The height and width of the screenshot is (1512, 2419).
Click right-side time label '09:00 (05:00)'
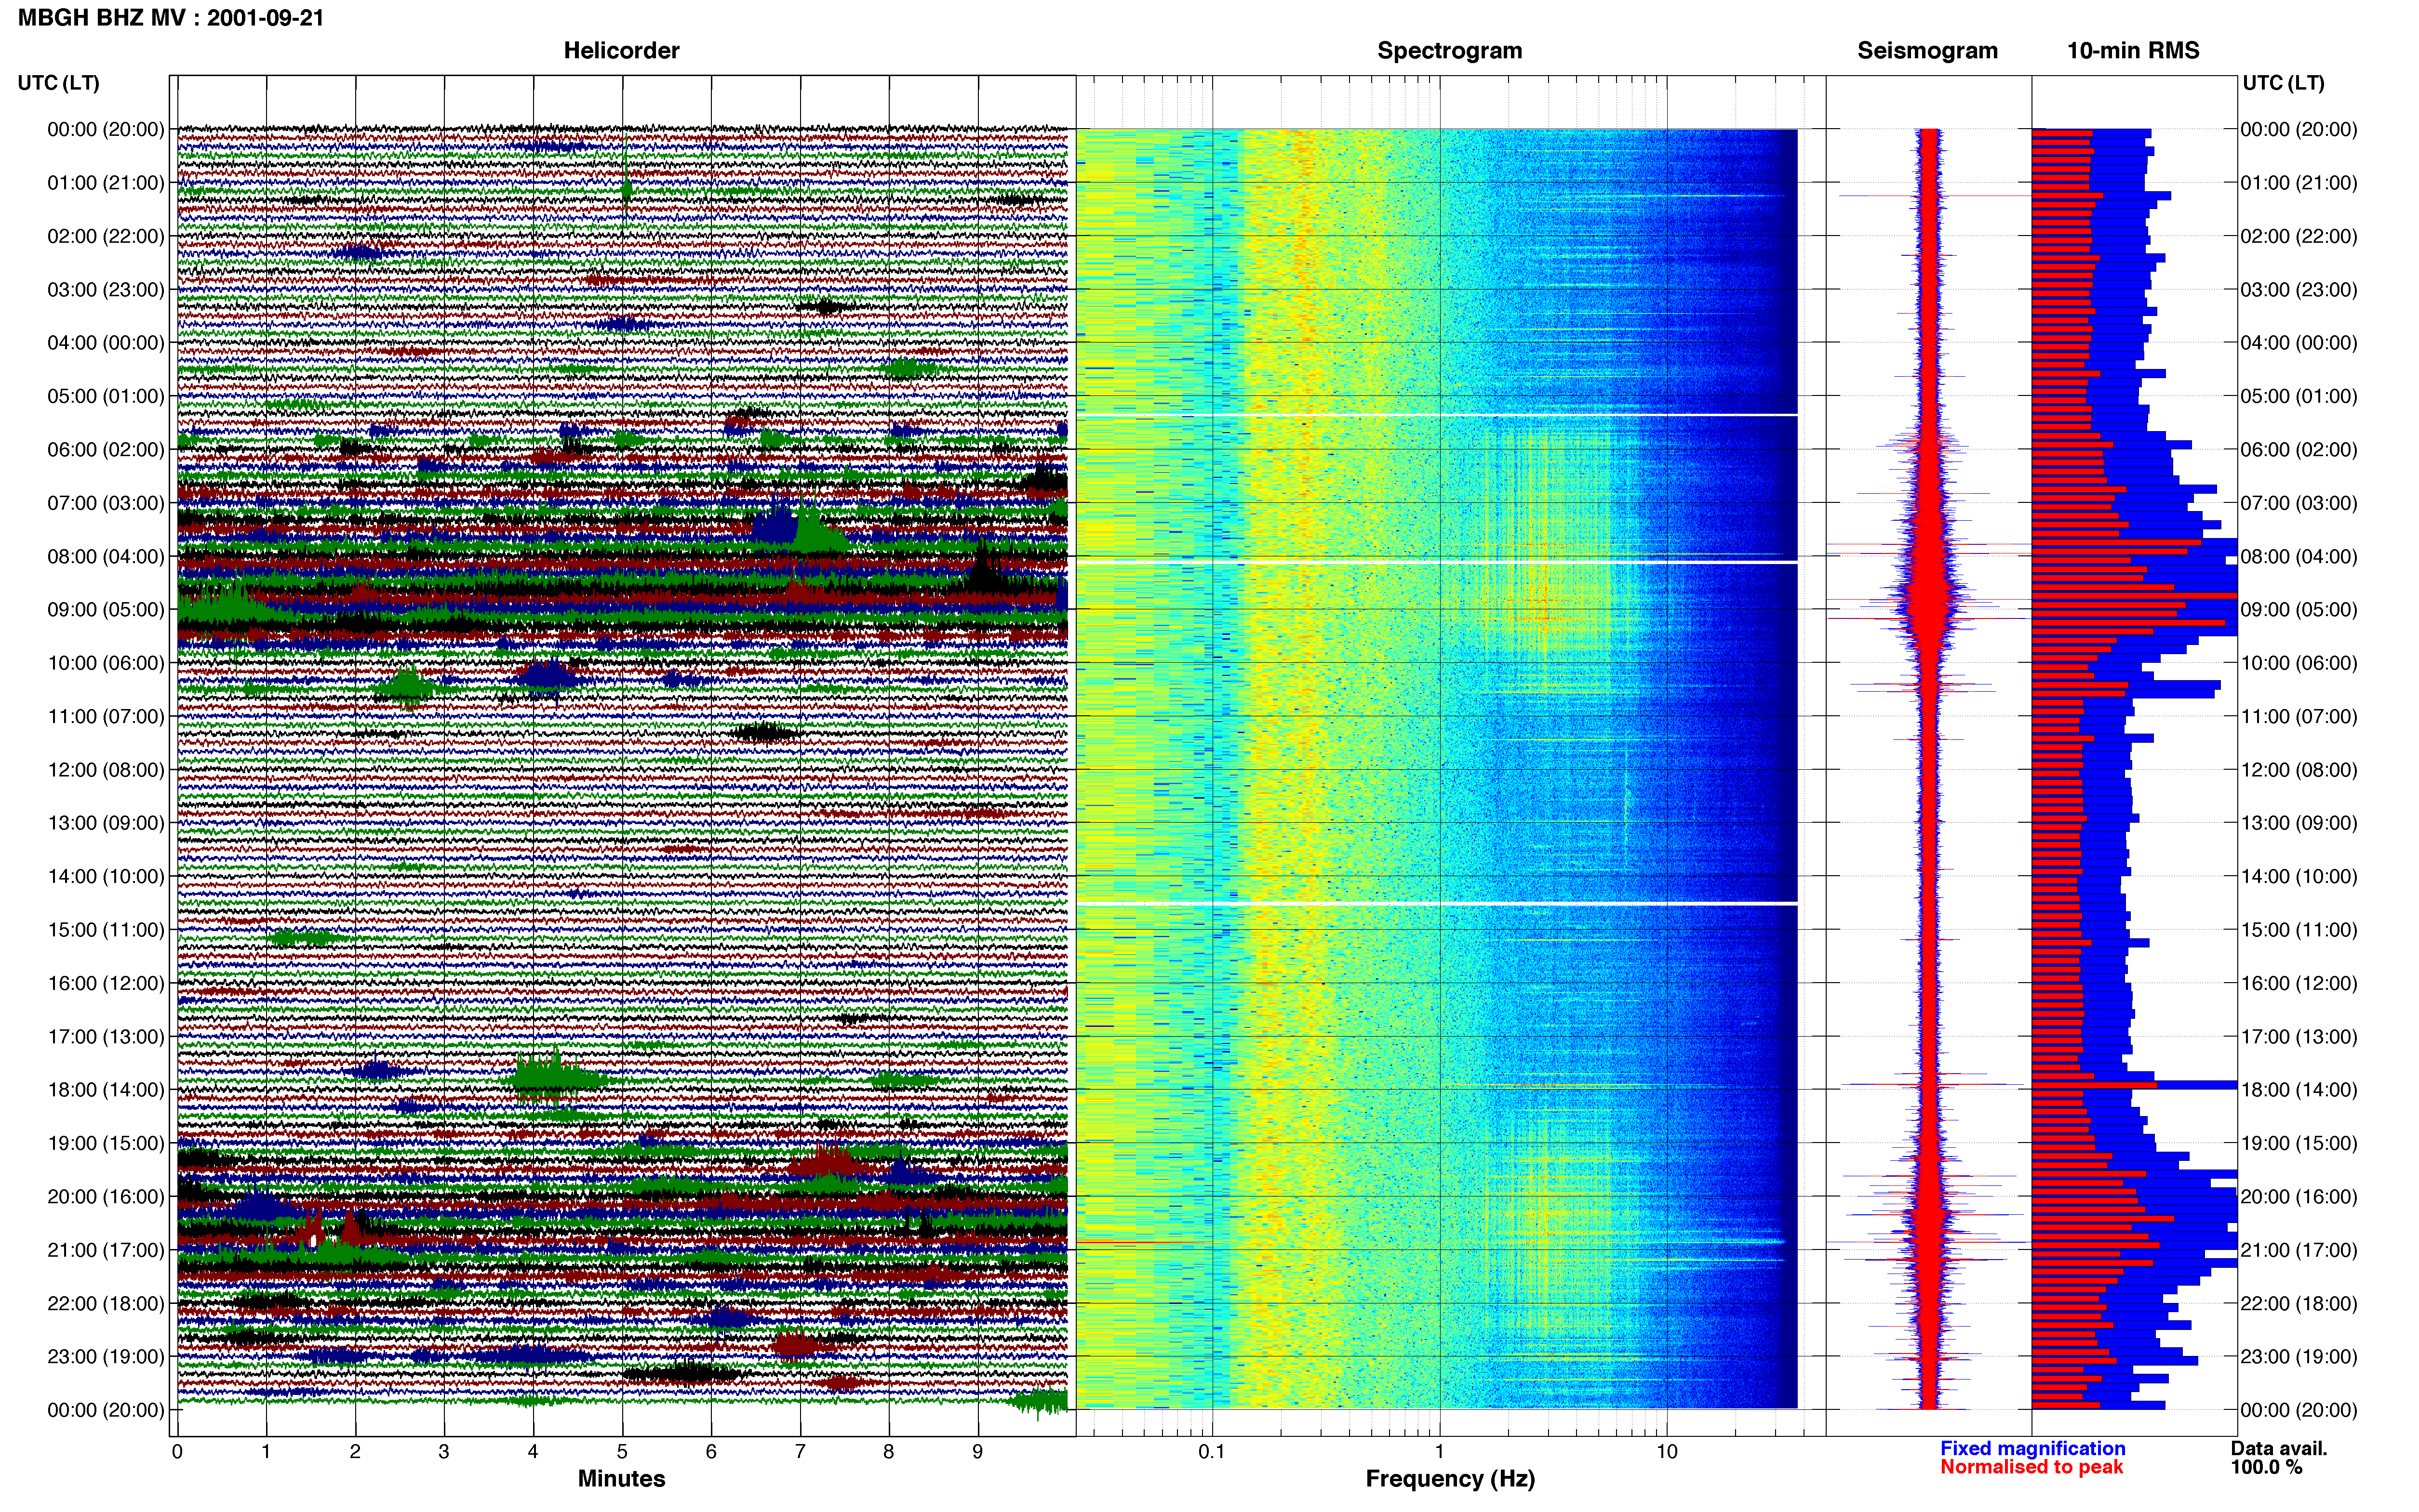tap(2299, 610)
